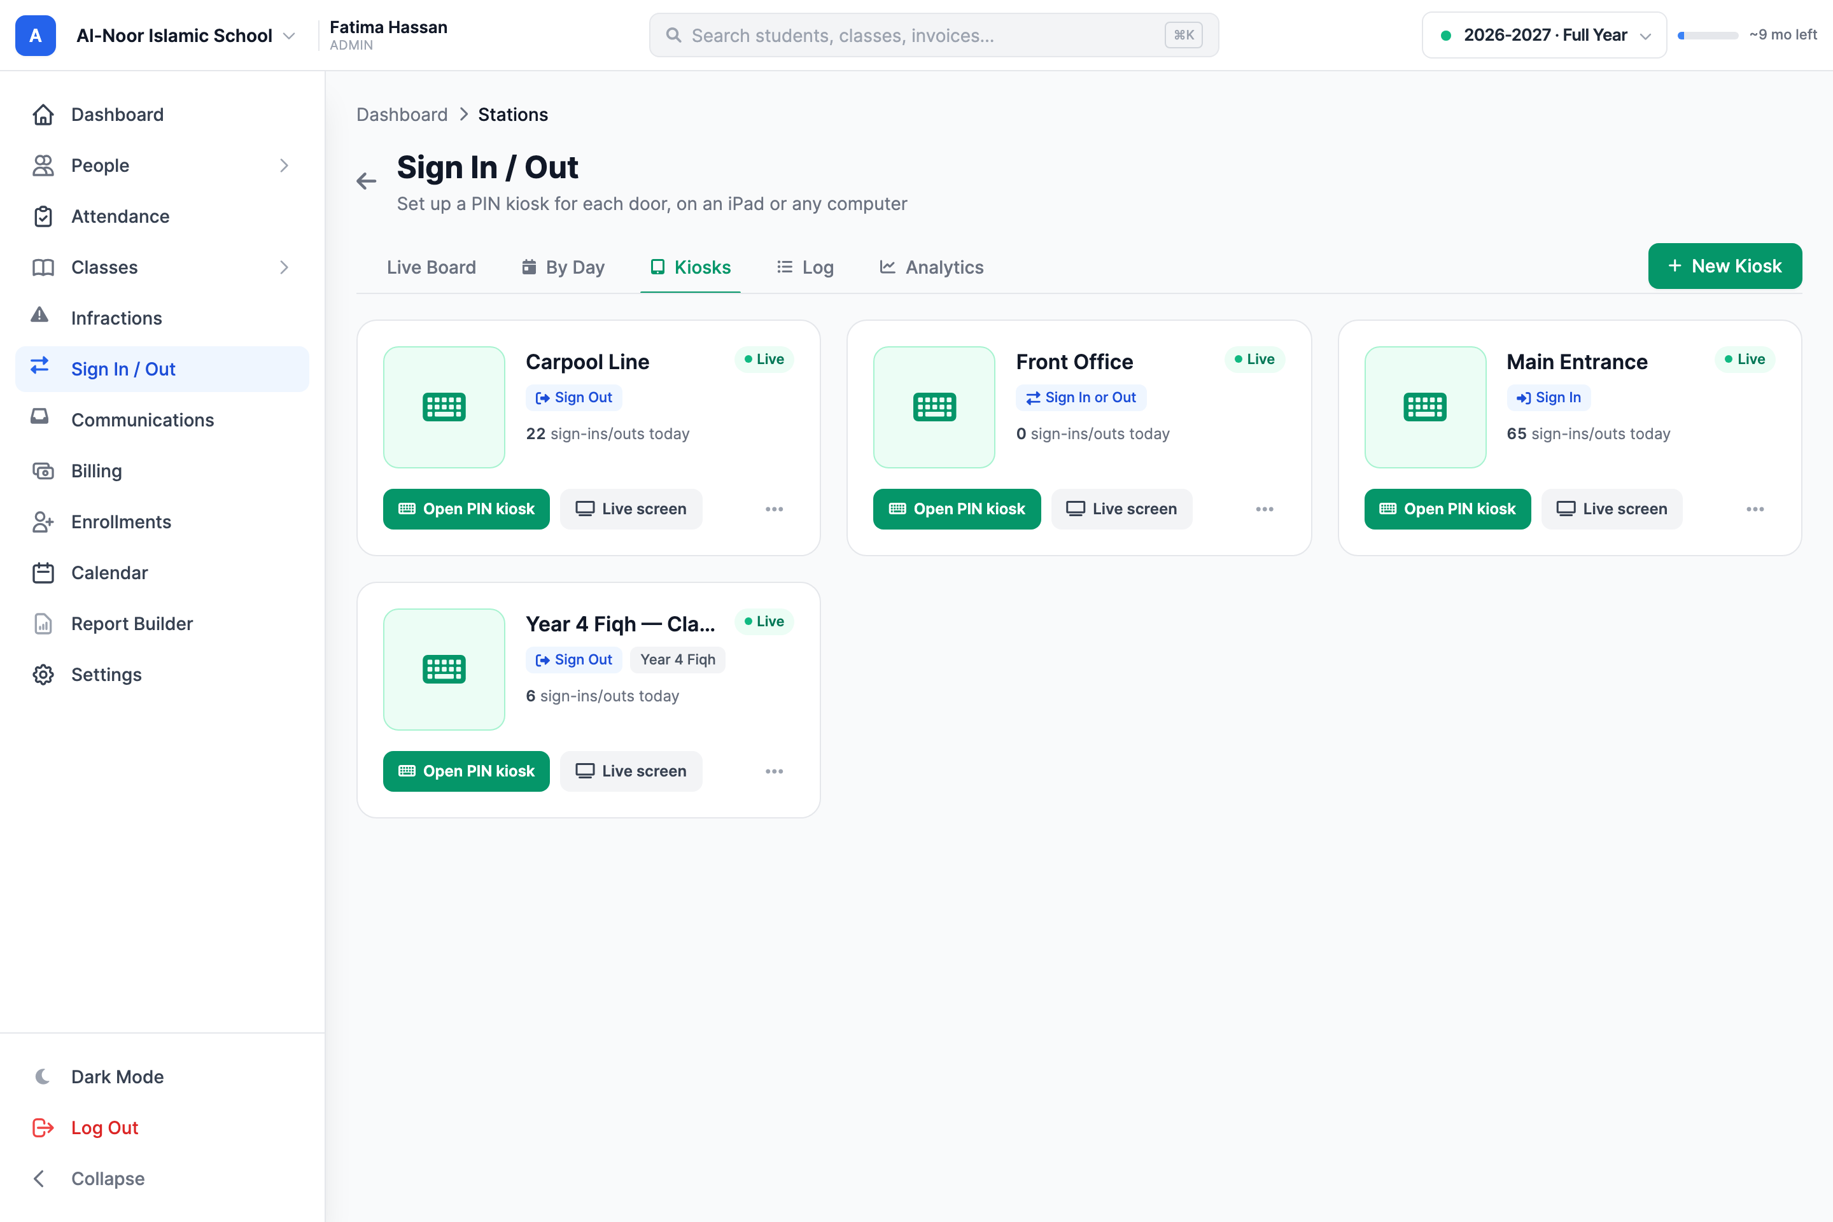Open Calendar icon in sidebar
The width and height of the screenshot is (1833, 1222).
(x=43, y=573)
